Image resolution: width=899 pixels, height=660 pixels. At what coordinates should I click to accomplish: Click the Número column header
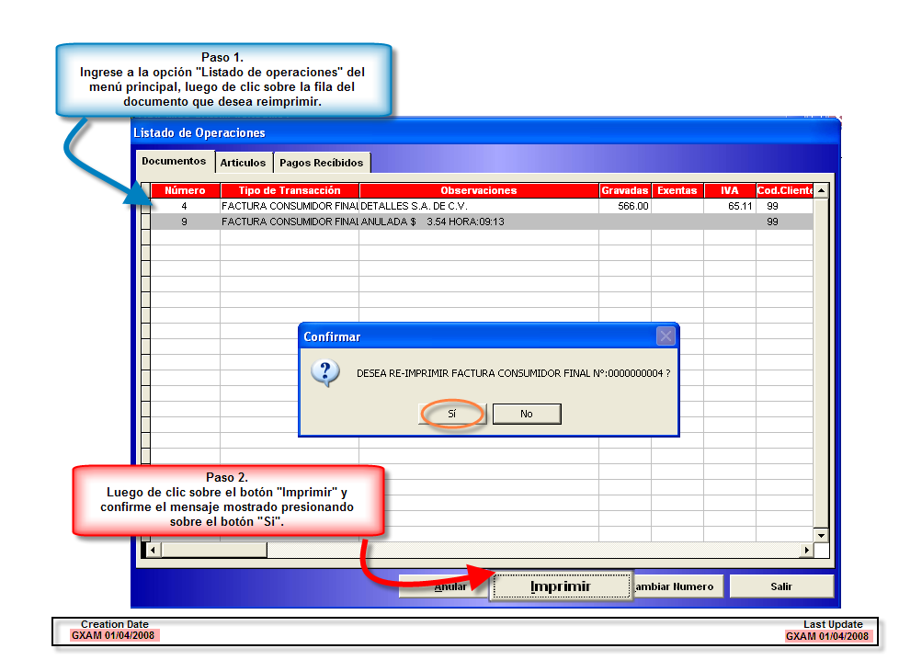pyautogui.click(x=185, y=190)
